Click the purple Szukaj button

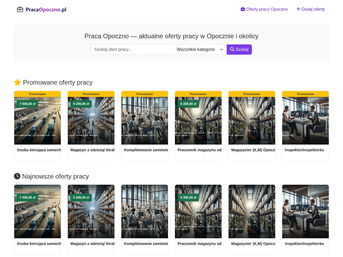click(x=239, y=50)
